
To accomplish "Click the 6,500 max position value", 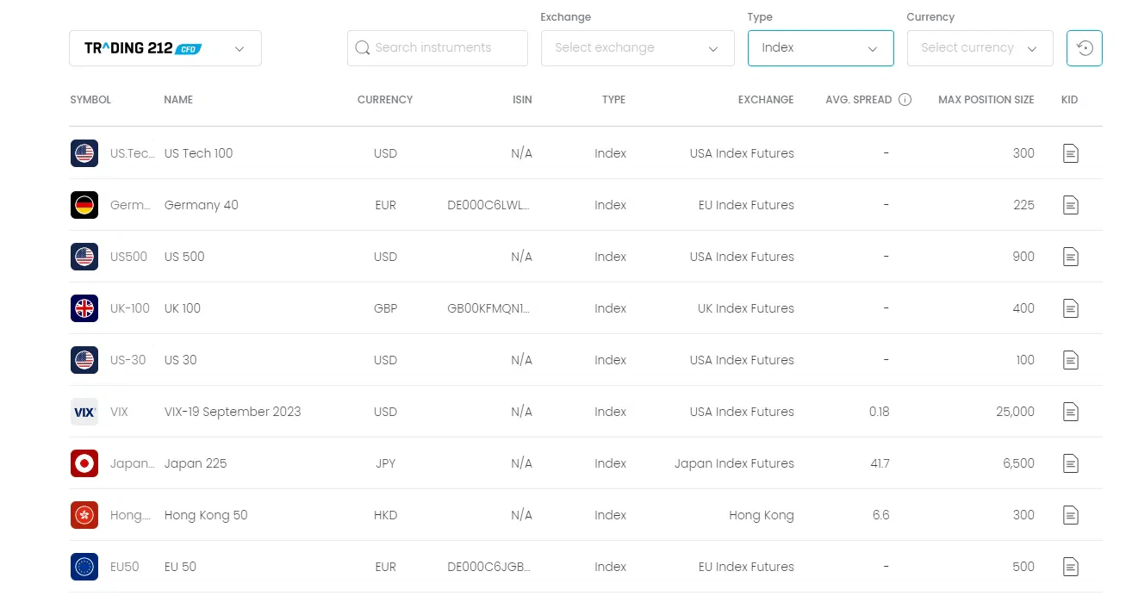I will [1019, 463].
